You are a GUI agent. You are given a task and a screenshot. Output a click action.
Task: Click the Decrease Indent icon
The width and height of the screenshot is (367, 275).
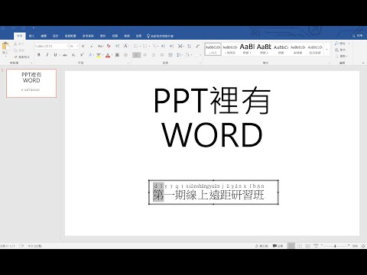click(x=163, y=46)
